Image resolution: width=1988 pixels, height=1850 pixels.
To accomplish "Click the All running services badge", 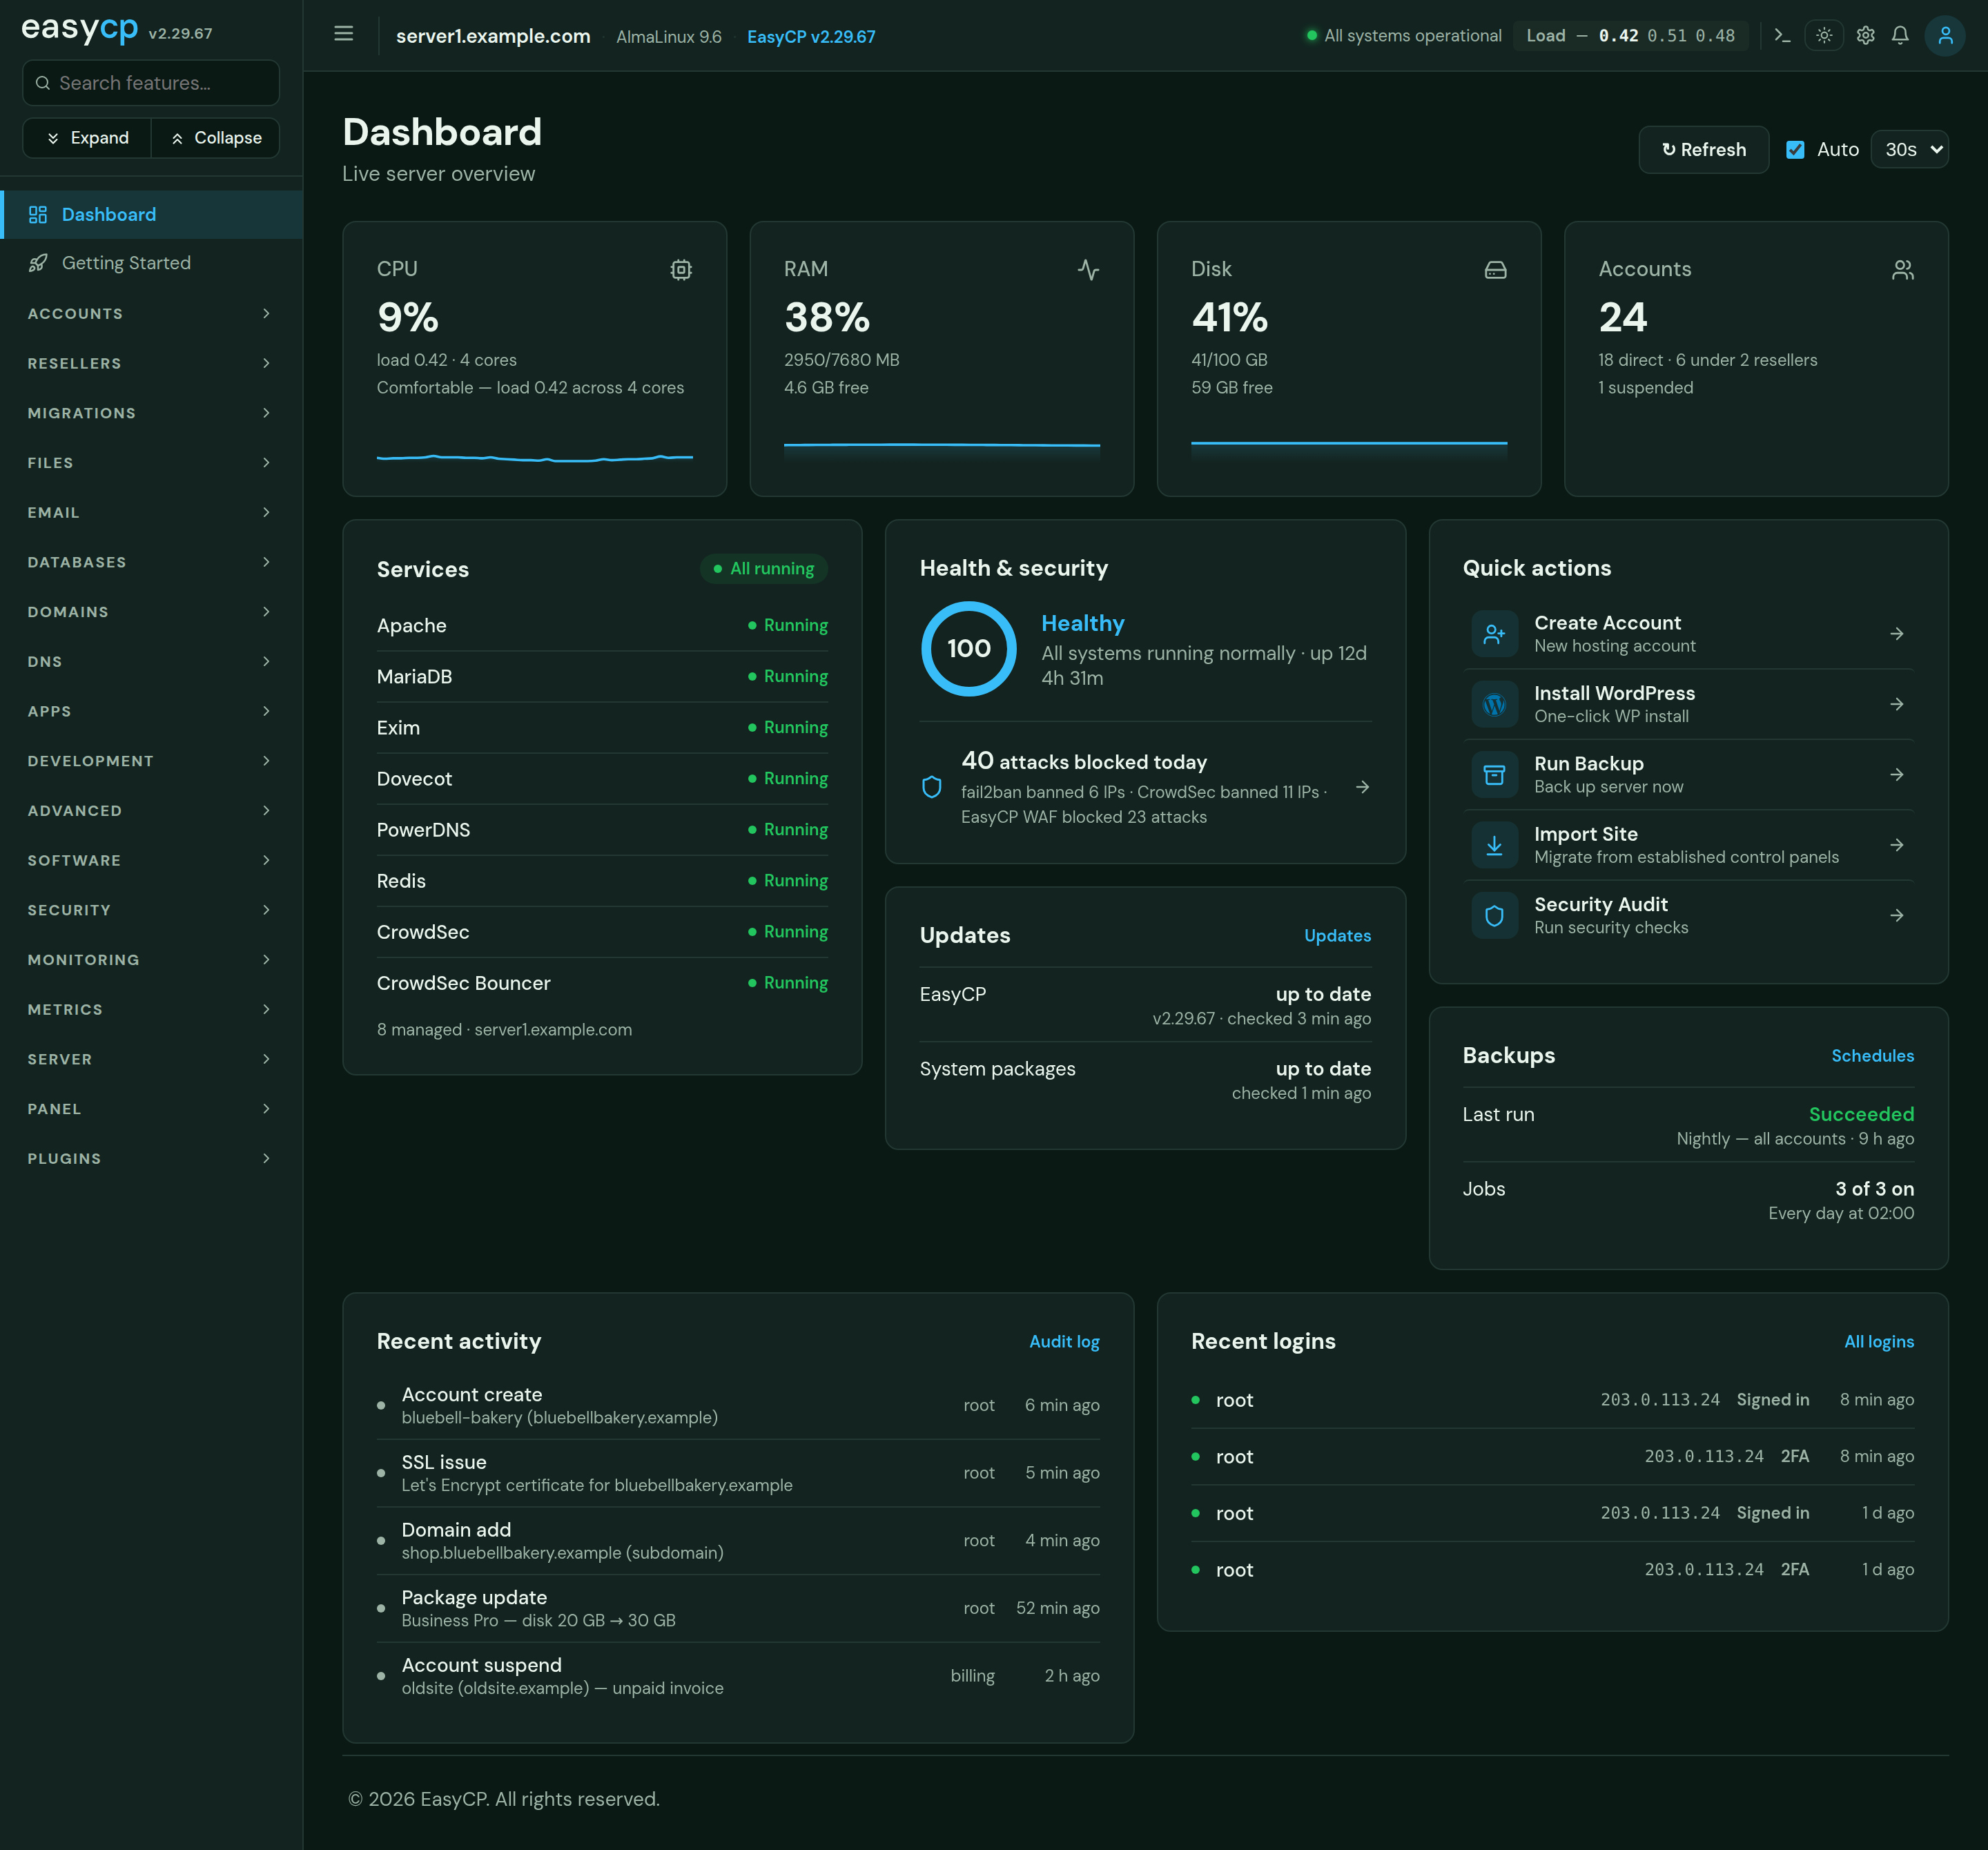I will (763, 568).
